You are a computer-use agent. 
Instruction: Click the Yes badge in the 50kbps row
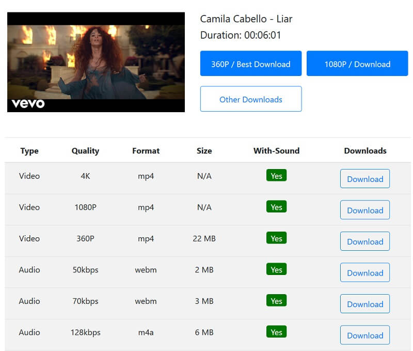276,269
